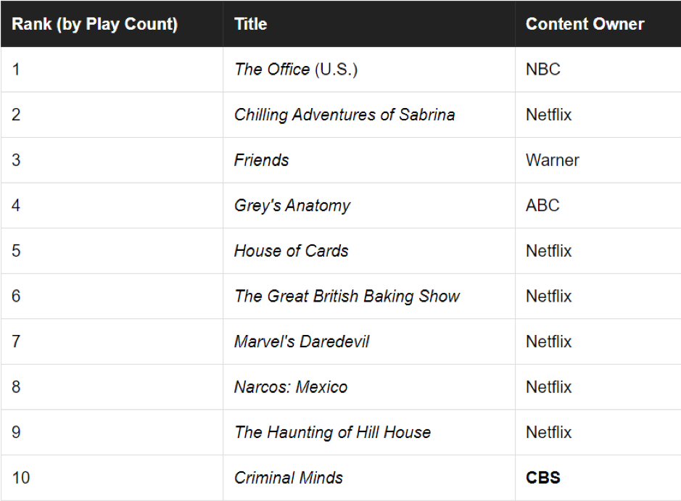
Task: Click the "Warner" content owner cell
Action: coord(553,160)
